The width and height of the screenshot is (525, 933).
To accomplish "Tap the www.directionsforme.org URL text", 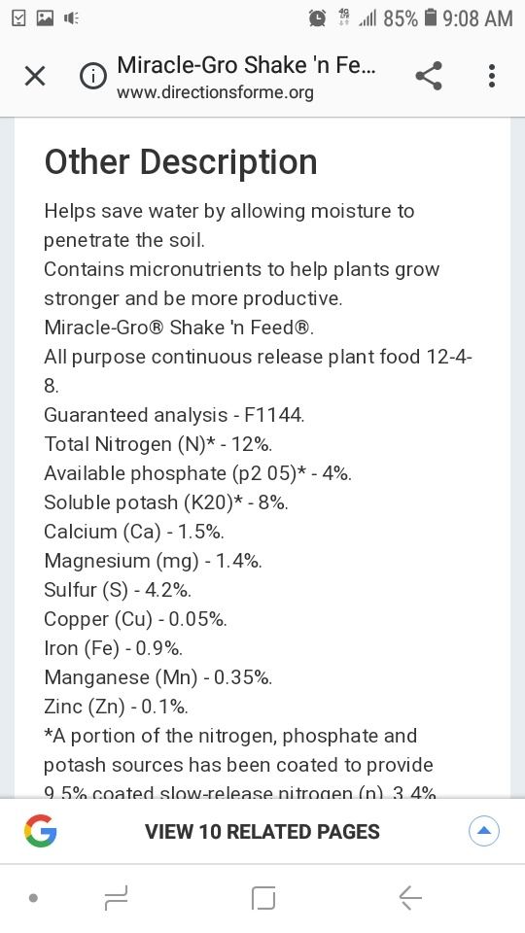I will (x=215, y=93).
